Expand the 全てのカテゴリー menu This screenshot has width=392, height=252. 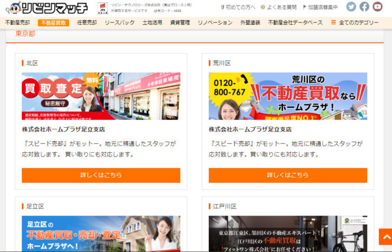click(x=359, y=22)
